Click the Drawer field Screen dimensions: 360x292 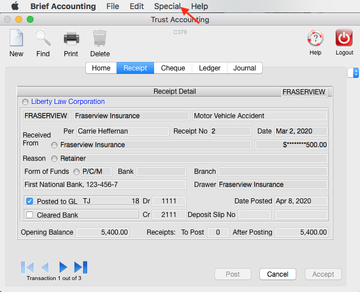273,185
